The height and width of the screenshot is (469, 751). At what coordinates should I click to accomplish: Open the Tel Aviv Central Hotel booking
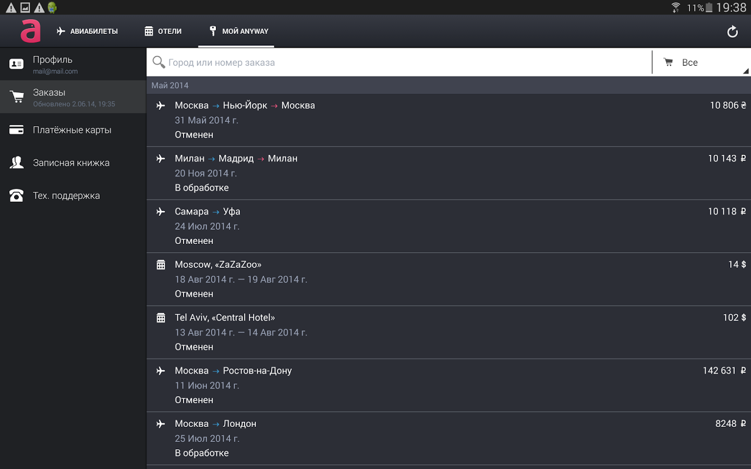pos(449,332)
